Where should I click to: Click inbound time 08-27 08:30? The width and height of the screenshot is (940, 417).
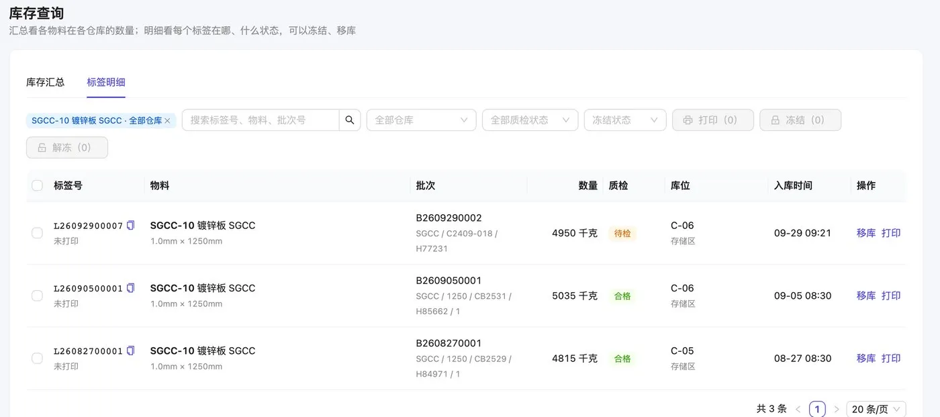802,359
